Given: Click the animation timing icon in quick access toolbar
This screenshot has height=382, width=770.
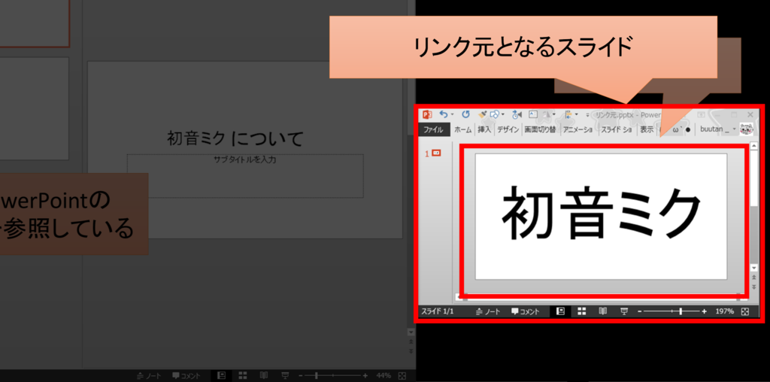Looking at the screenshot, I should (x=517, y=114).
